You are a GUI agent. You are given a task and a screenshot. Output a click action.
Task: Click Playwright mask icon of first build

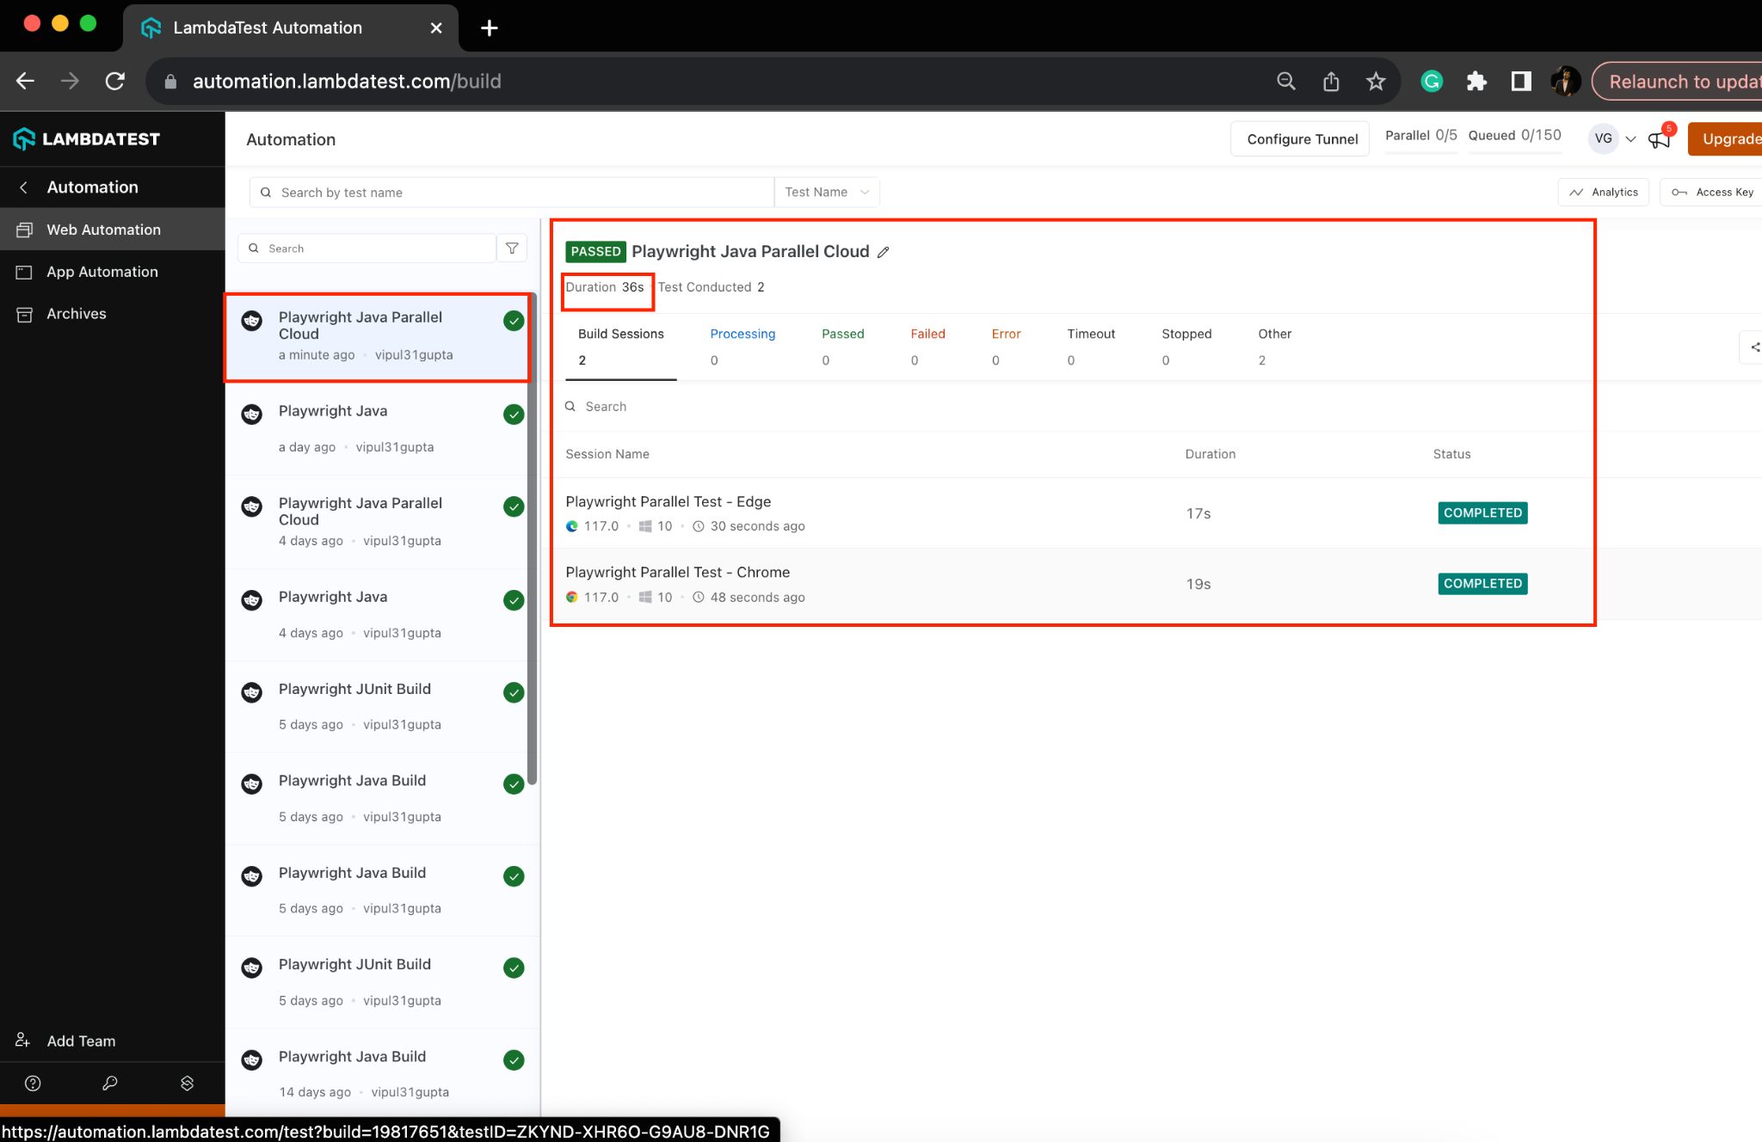click(252, 321)
